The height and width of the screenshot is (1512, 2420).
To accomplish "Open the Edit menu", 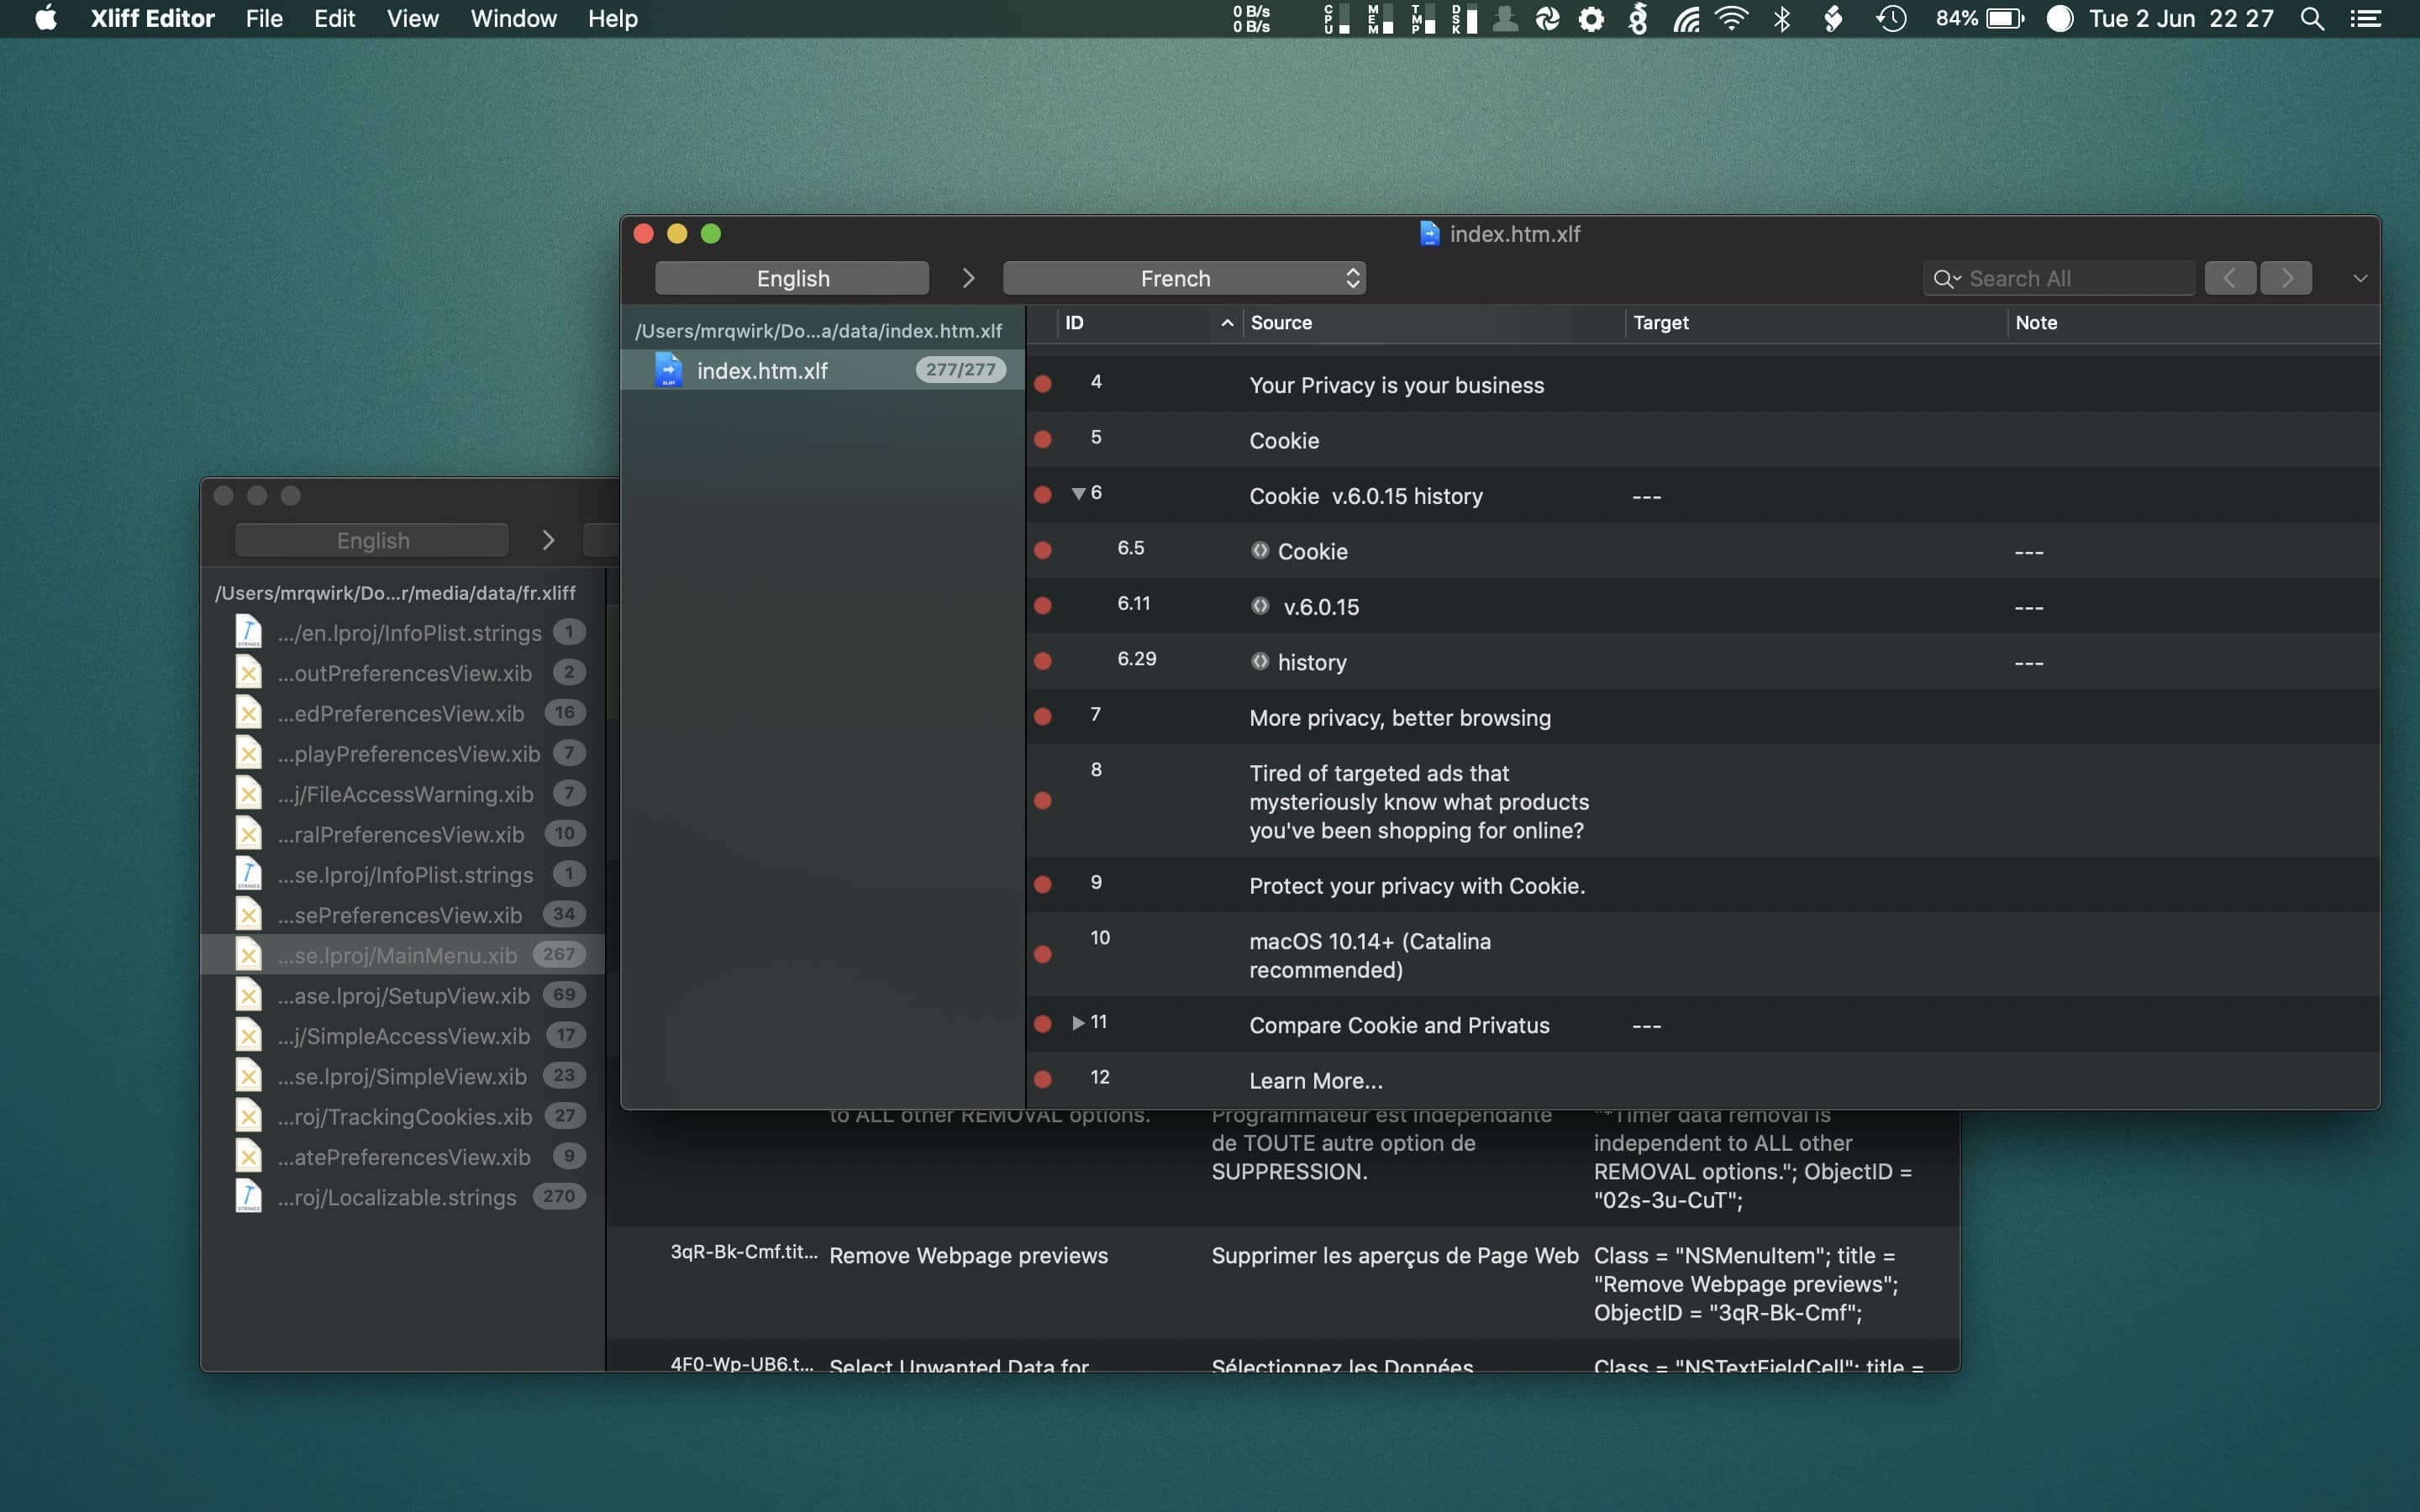I will pyautogui.click(x=334, y=18).
